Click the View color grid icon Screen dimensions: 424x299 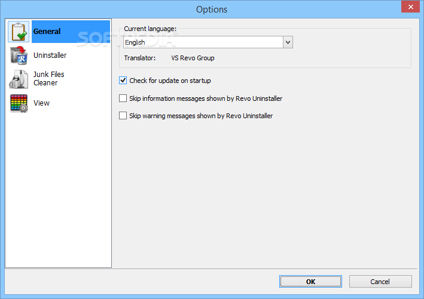(x=19, y=103)
